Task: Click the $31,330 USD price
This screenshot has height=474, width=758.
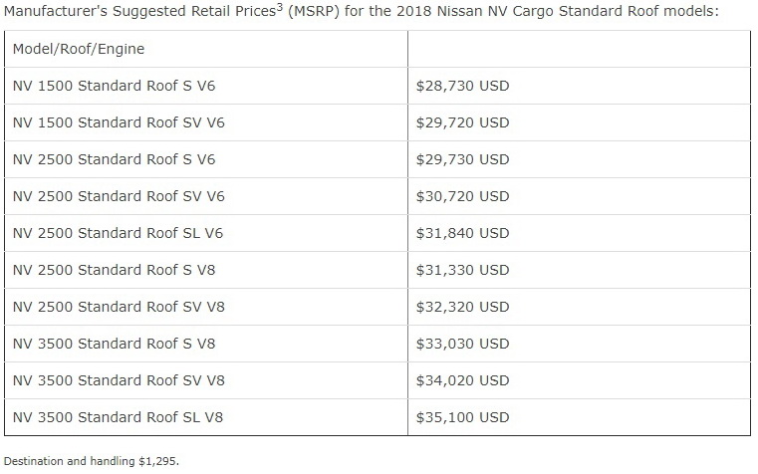Action: pos(462,270)
